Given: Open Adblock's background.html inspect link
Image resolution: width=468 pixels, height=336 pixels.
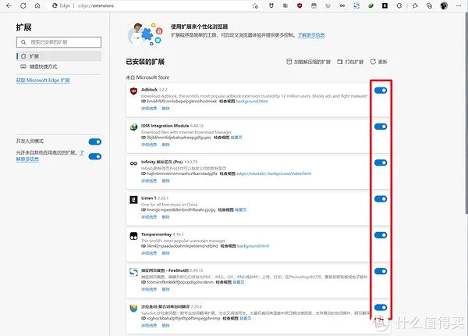Looking at the screenshot, I should [x=252, y=102].
